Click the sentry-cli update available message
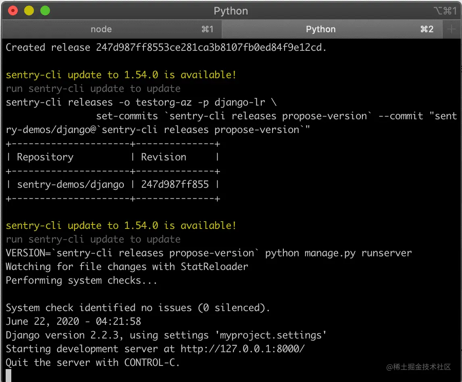 point(121,75)
